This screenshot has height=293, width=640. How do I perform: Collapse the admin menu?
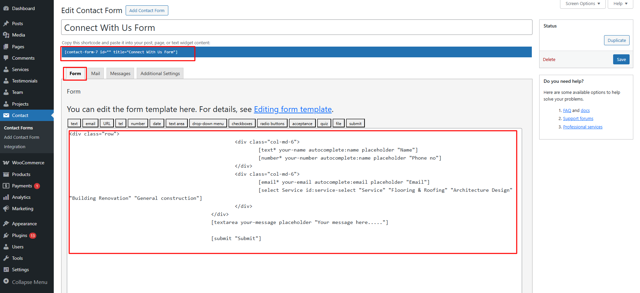click(25, 282)
